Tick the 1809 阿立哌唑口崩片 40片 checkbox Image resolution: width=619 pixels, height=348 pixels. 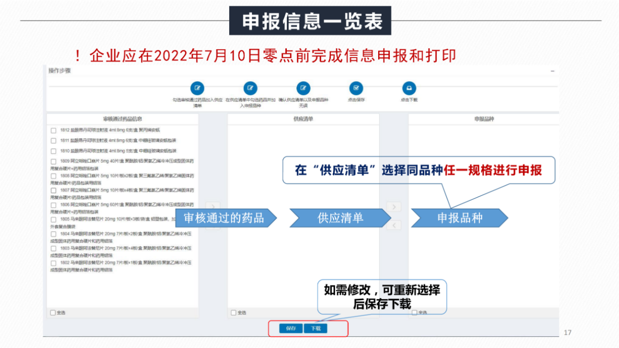click(54, 161)
